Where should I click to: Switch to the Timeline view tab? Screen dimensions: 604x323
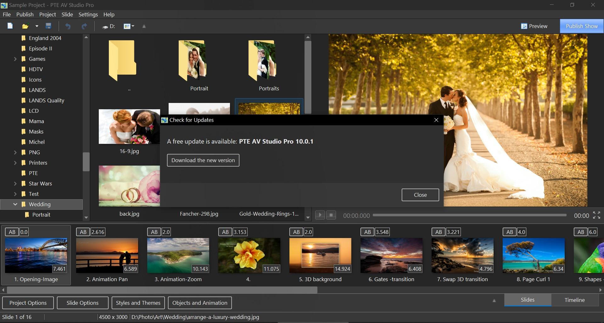point(574,300)
